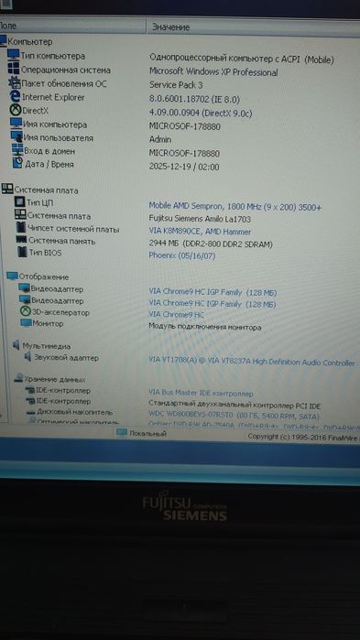Click the Copyright FinalWire status bar text

(x=304, y=437)
